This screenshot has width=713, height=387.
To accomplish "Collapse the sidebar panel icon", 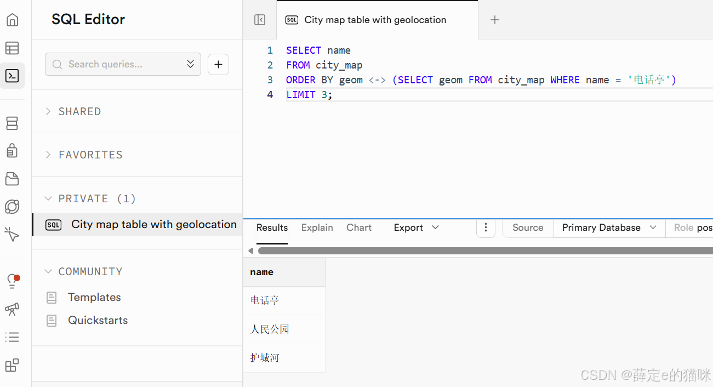I will 260,20.
